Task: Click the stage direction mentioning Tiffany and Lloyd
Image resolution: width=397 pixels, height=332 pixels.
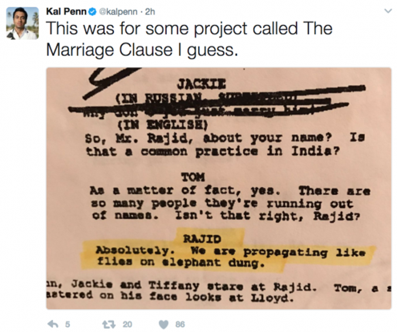Action: pos(219,291)
